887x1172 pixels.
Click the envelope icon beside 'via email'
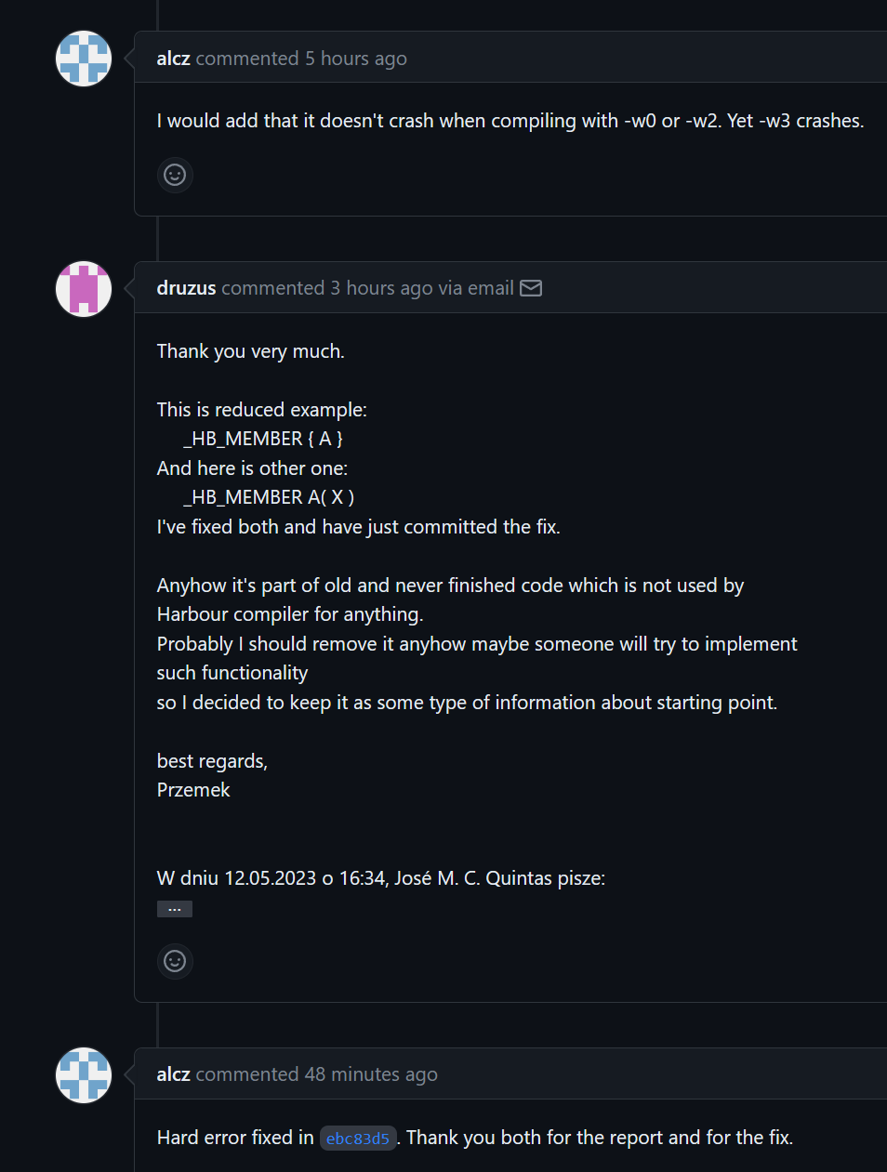pos(531,288)
